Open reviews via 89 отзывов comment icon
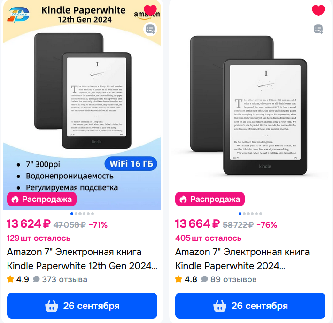333x323 pixels. [x=204, y=279]
